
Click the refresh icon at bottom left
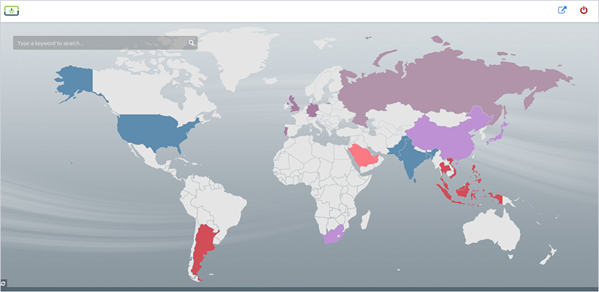(4, 283)
